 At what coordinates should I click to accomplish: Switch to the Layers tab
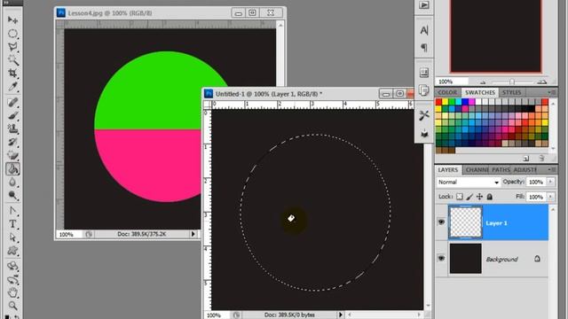[448, 169]
